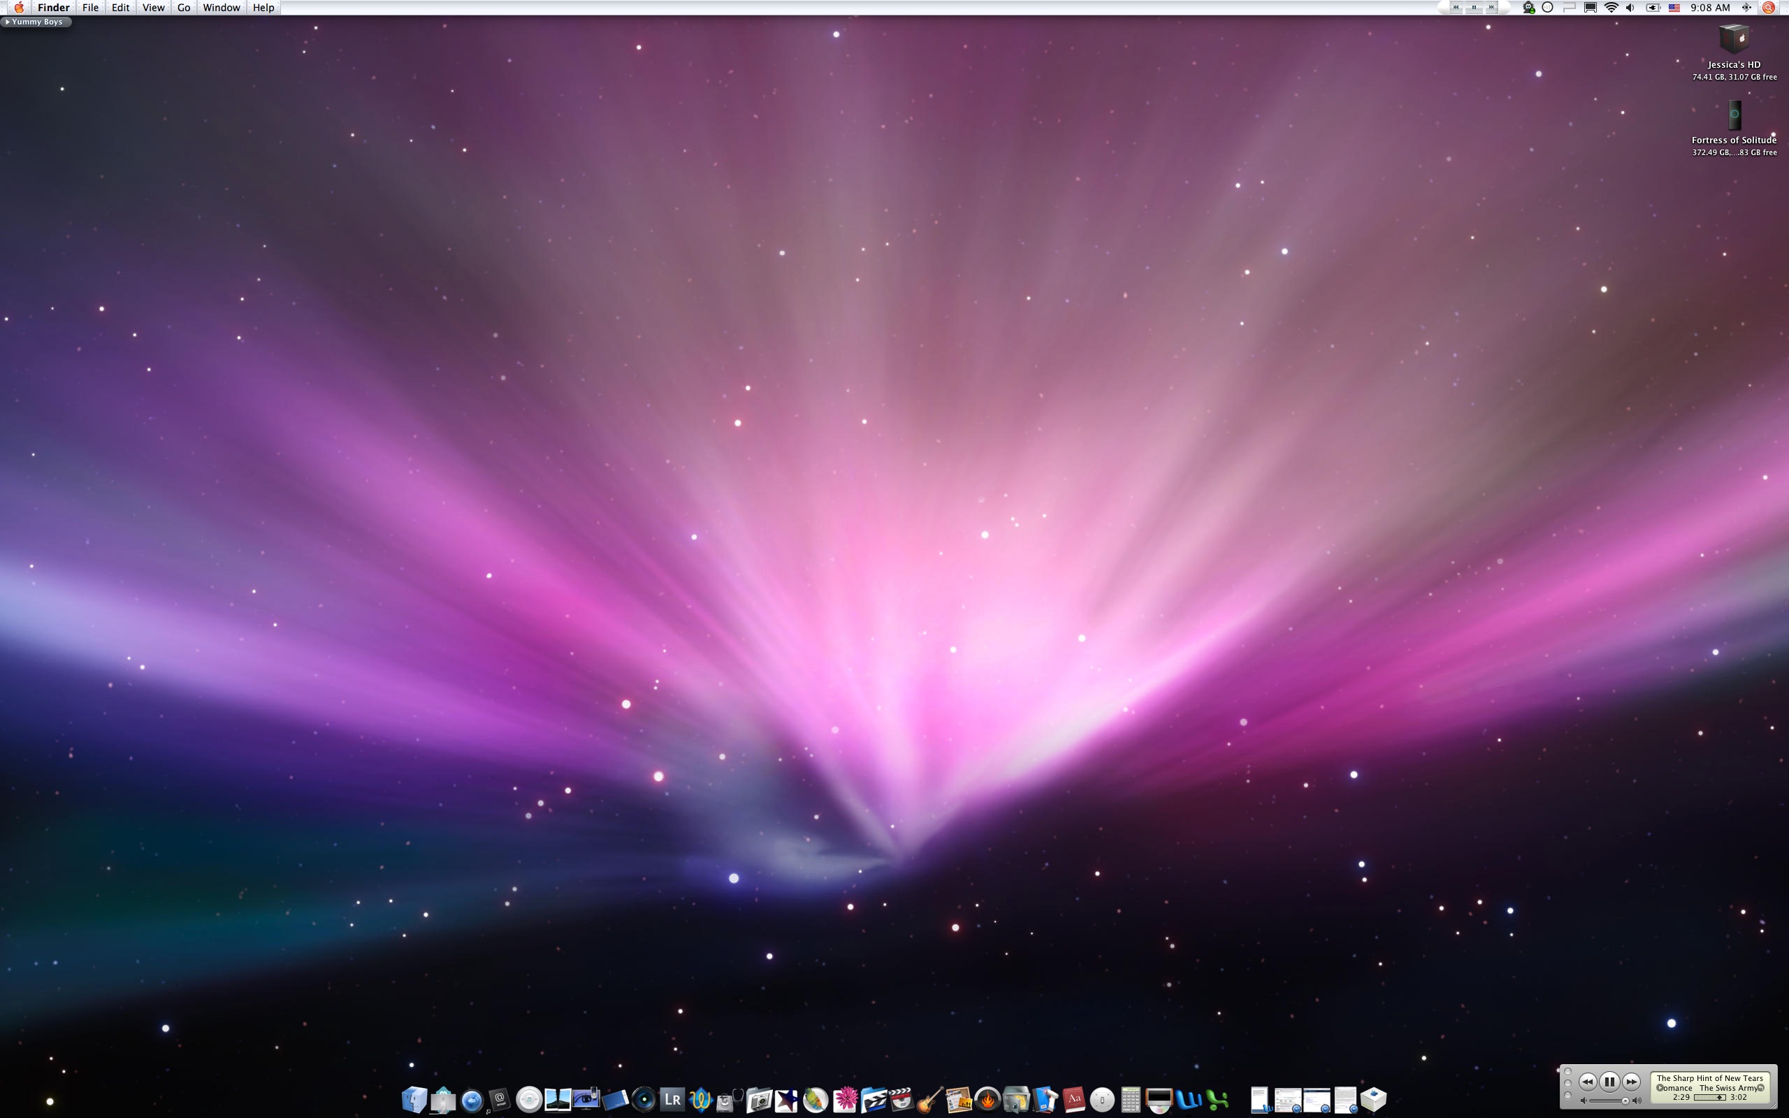The width and height of the screenshot is (1789, 1118).
Task: Open the safe vault icon in dock
Action: (x=1017, y=1101)
